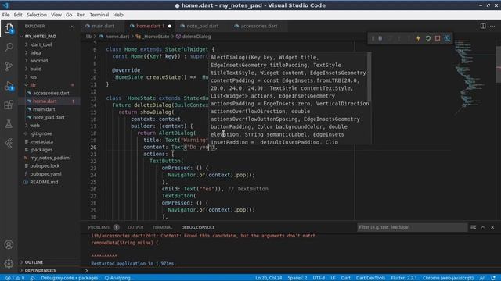Open the widget inspector in debug toolbar

447,38
